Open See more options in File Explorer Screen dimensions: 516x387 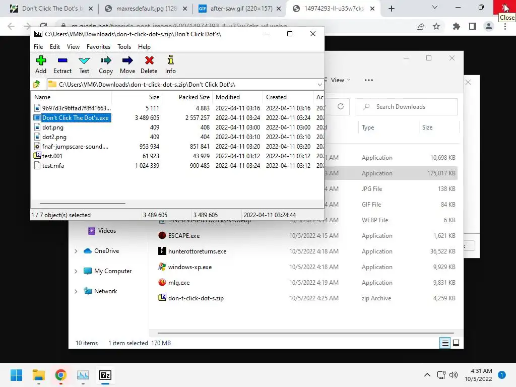[x=368, y=80]
